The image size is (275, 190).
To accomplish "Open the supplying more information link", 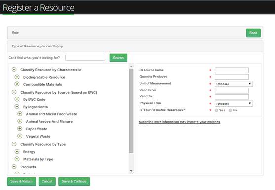I will [179, 122].
